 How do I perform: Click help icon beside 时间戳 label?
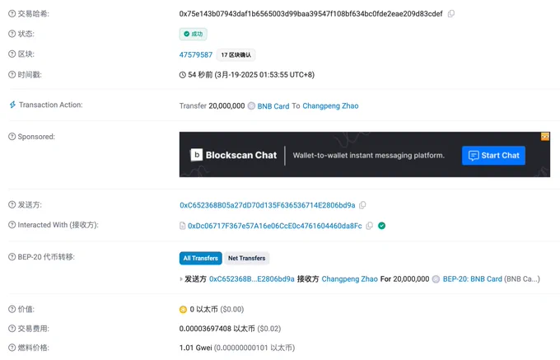[12, 75]
